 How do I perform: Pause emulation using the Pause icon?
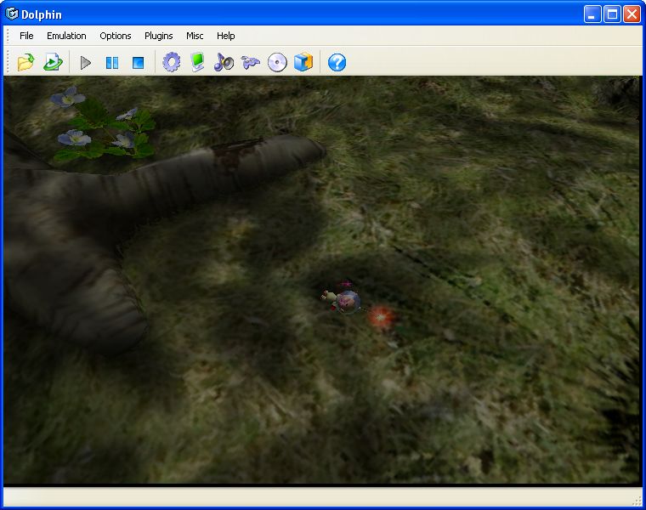111,63
